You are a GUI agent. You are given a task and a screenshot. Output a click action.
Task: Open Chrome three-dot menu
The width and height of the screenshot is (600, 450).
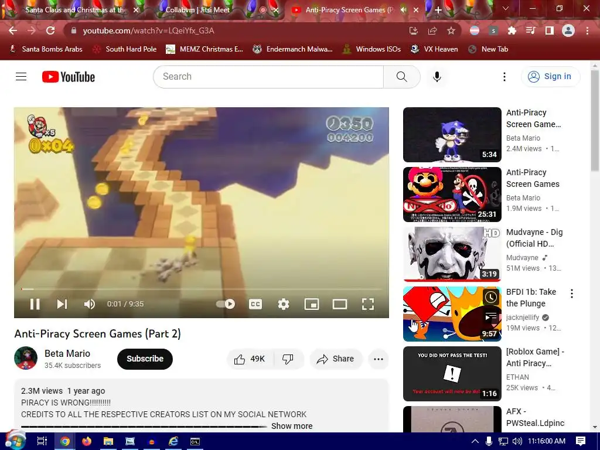(x=587, y=30)
